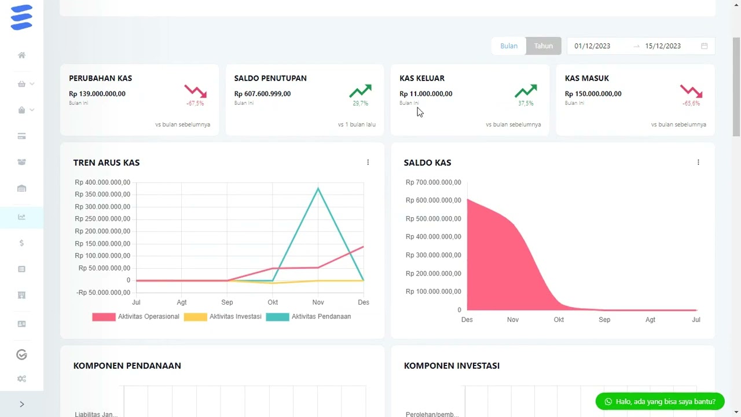Open the chart reports icon in sidebar

21,217
